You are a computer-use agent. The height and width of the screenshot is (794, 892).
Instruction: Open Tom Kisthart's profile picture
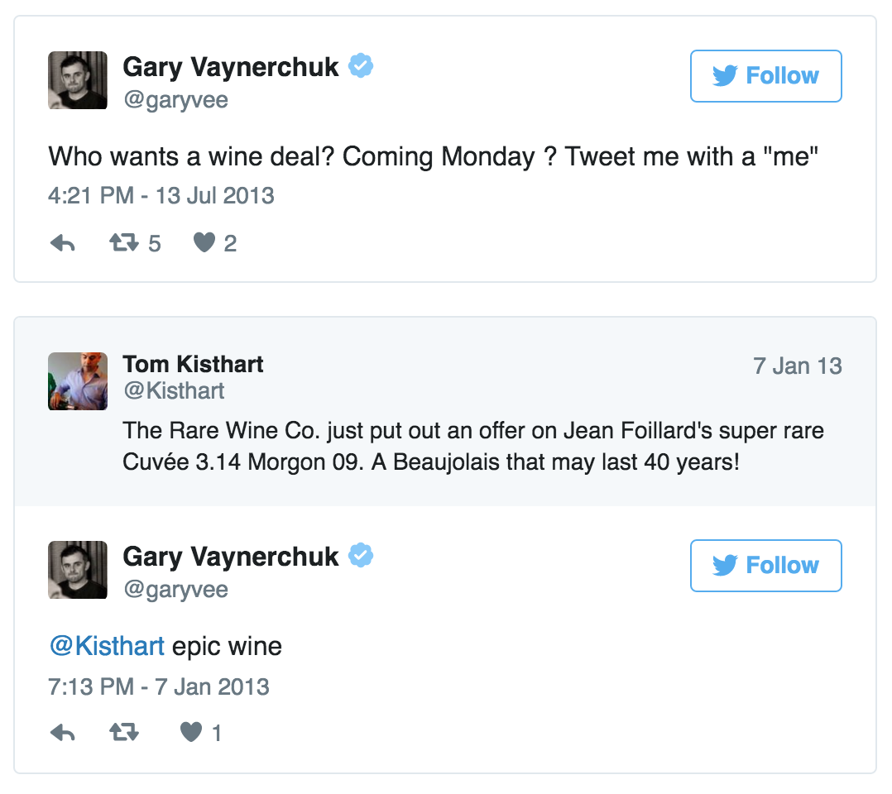tap(78, 381)
